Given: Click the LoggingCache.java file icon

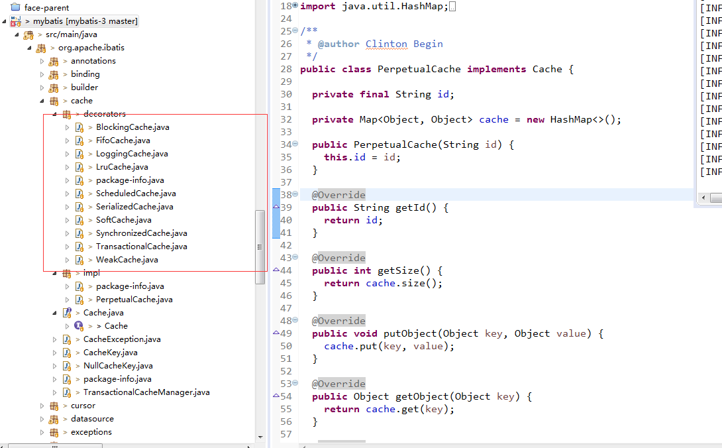Looking at the screenshot, I should pos(79,154).
